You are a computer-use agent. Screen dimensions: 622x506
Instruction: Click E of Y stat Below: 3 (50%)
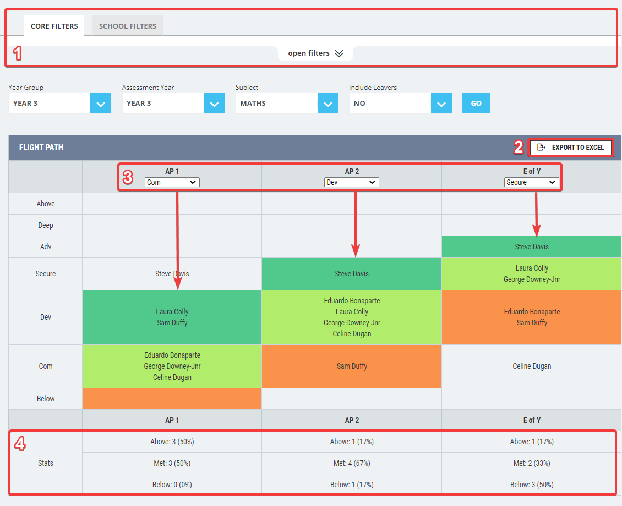click(x=532, y=485)
